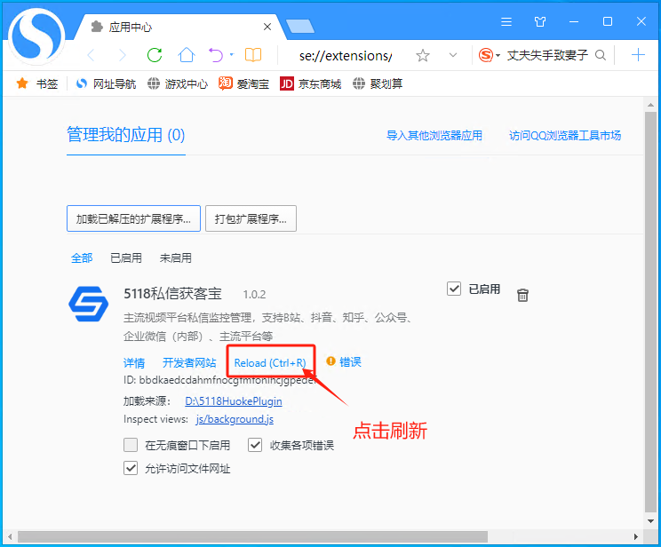Delete the 5118 extension with trash icon
The width and height of the screenshot is (661, 547).
tap(523, 295)
